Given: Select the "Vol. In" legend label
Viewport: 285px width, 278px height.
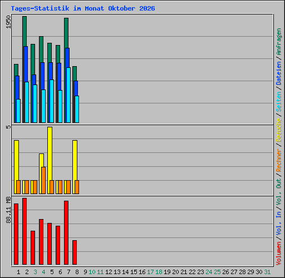Looking at the screenshot, I should click(x=278, y=224).
